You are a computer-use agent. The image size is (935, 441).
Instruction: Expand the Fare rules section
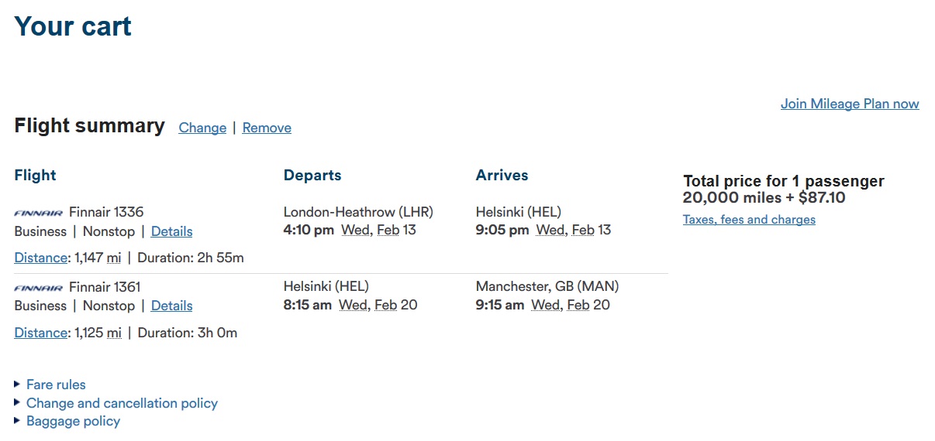click(56, 385)
